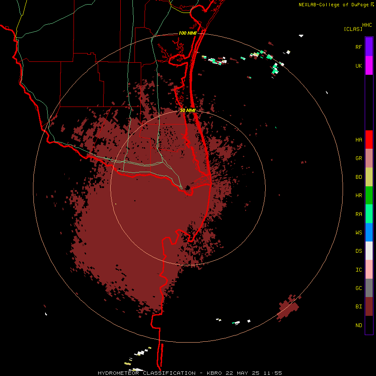Click the UK legend label

(x=358, y=66)
